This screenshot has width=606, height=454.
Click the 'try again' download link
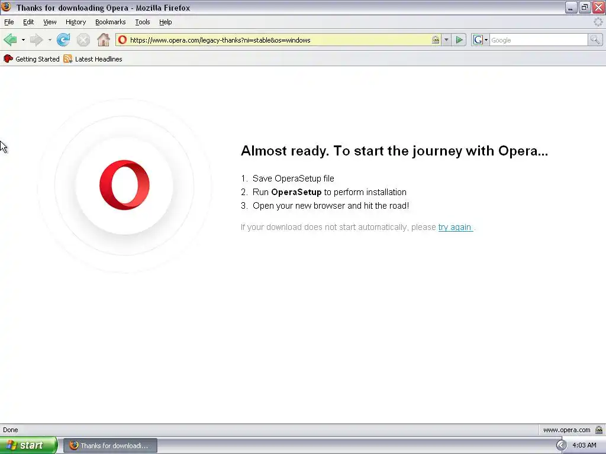tap(455, 227)
